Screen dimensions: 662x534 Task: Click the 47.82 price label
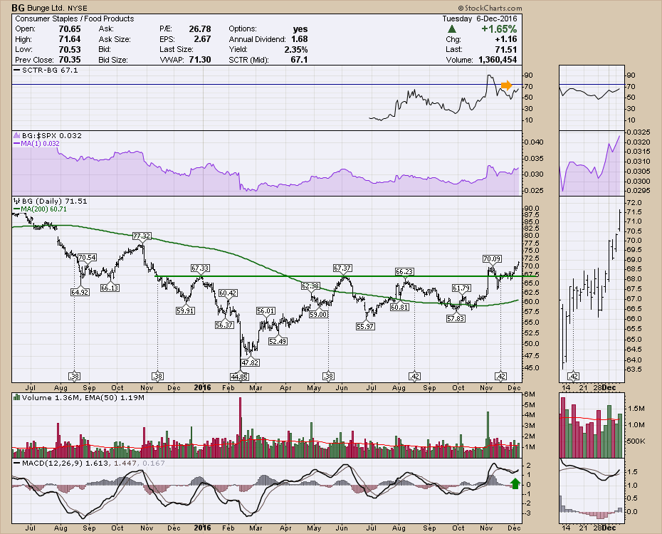250,362
